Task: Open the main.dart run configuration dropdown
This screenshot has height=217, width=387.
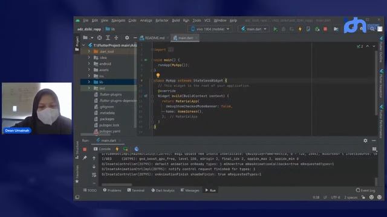Action: pos(254,29)
